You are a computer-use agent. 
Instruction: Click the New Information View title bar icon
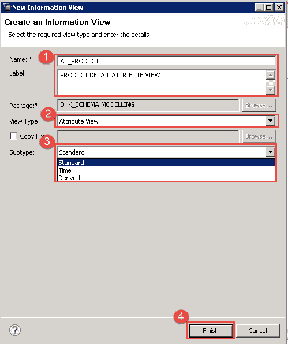pyautogui.click(x=7, y=8)
